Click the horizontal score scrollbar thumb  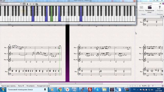pyautogui.click(x=76, y=83)
